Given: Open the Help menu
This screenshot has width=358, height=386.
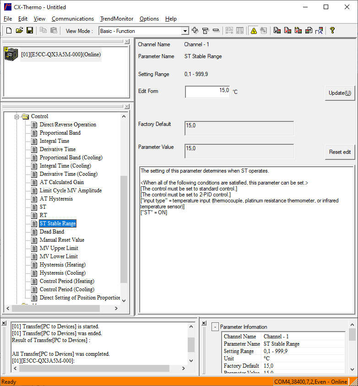Looking at the screenshot, I should 171,19.
